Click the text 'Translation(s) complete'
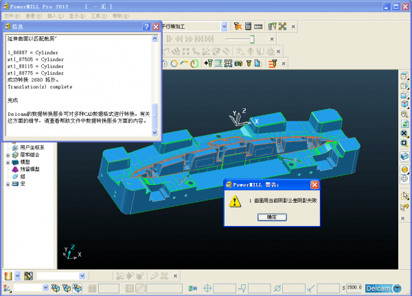The width and height of the screenshot is (412, 296). click(x=40, y=87)
